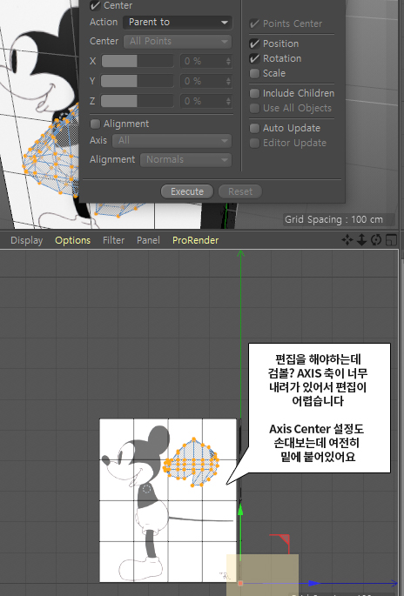Image resolution: width=404 pixels, height=596 pixels.
Task: Enable Include Children checkbox
Action: (254, 93)
